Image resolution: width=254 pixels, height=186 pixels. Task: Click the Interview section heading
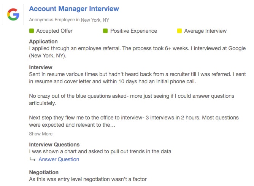tap(41, 67)
